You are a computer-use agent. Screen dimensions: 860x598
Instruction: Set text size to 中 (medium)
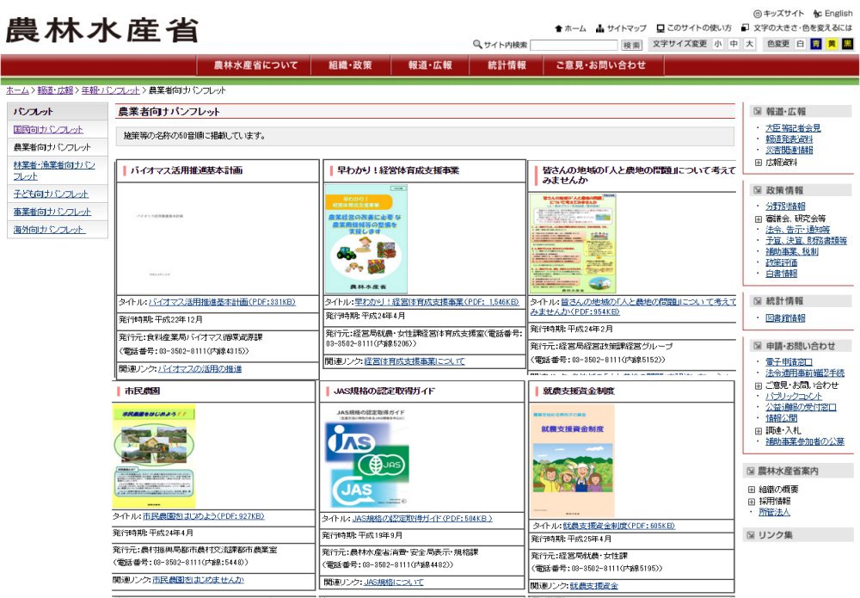tap(734, 44)
